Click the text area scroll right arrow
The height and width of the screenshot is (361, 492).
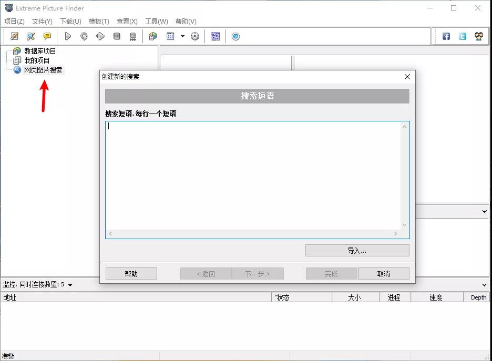pyautogui.click(x=396, y=234)
